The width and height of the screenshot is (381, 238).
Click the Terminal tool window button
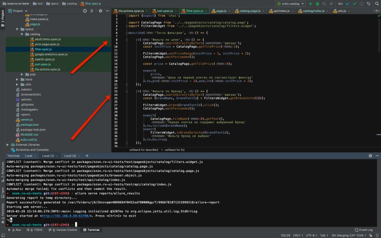point(91,230)
